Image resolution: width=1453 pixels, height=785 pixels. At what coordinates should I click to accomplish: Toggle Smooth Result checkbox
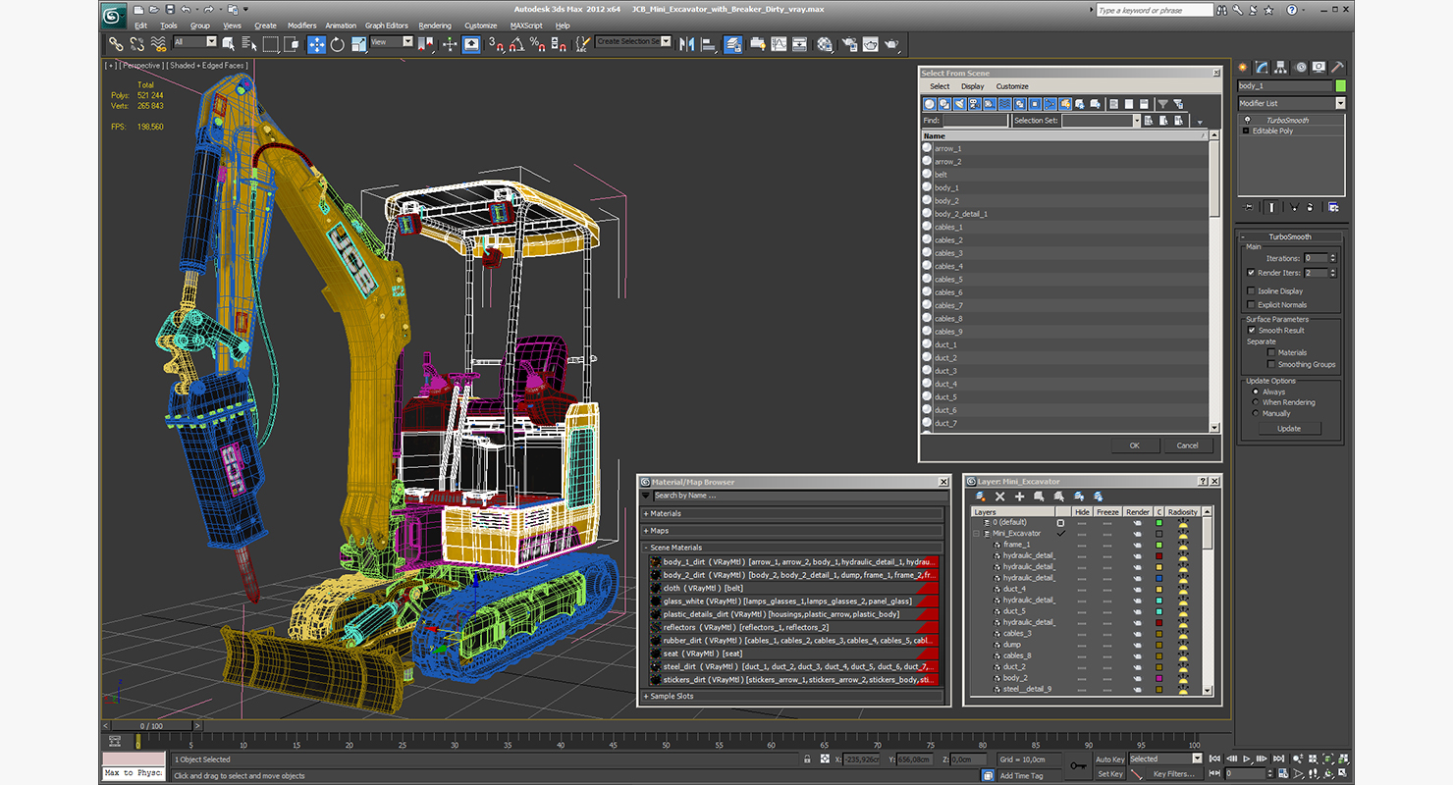1251,331
